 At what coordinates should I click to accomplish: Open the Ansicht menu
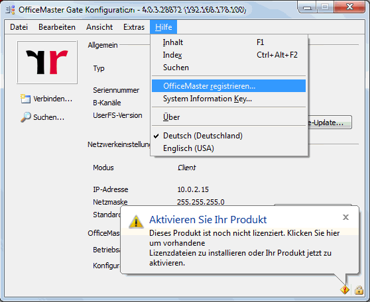pos(99,27)
